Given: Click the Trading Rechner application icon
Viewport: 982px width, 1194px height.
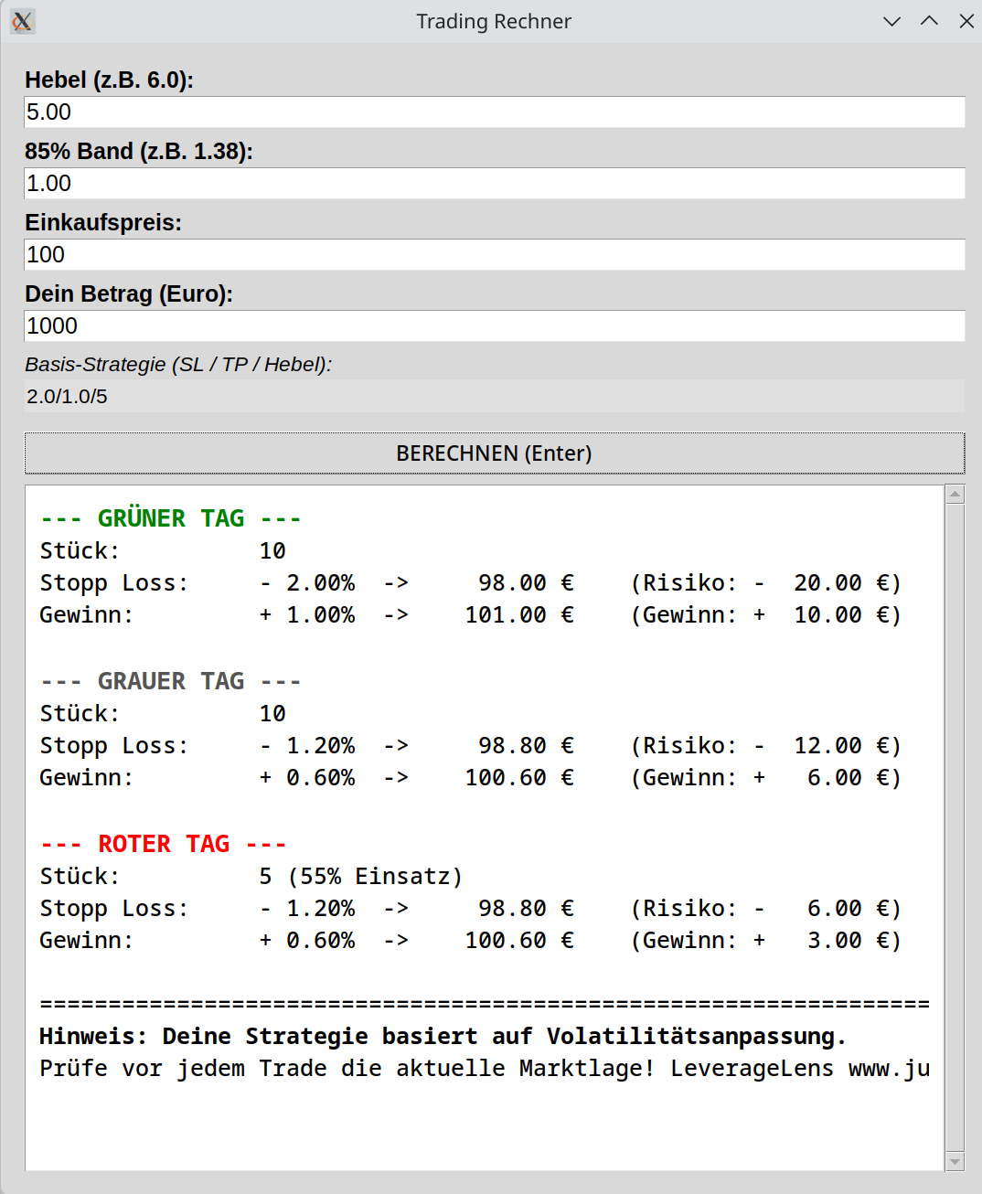Looking at the screenshot, I should click(22, 21).
